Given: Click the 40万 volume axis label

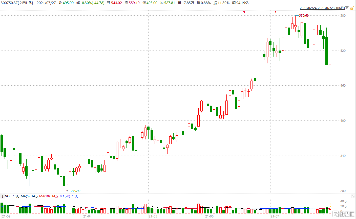Looking at the screenshot, I should tap(344, 201).
